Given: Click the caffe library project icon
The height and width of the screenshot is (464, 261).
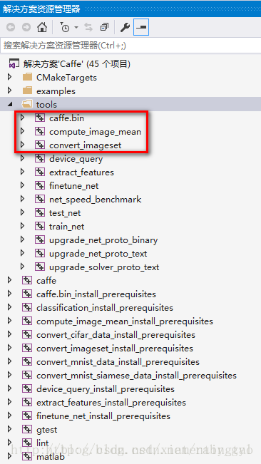Looking at the screenshot, I should tap(27, 281).
